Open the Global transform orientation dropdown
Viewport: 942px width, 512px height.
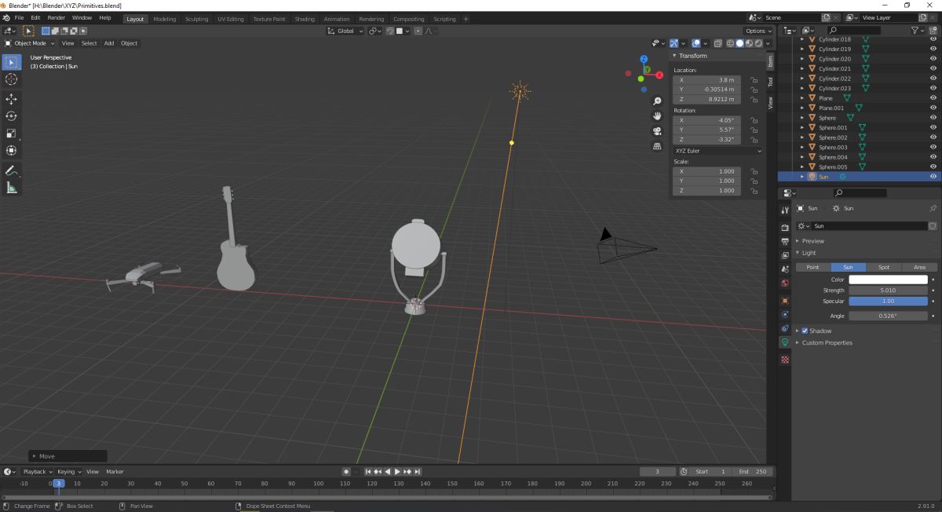point(346,31)
